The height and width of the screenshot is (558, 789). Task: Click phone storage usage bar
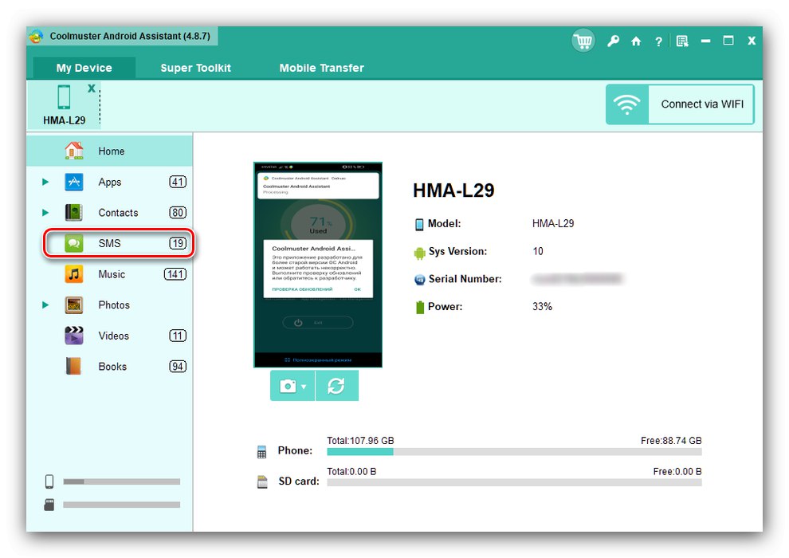(514, 452)
